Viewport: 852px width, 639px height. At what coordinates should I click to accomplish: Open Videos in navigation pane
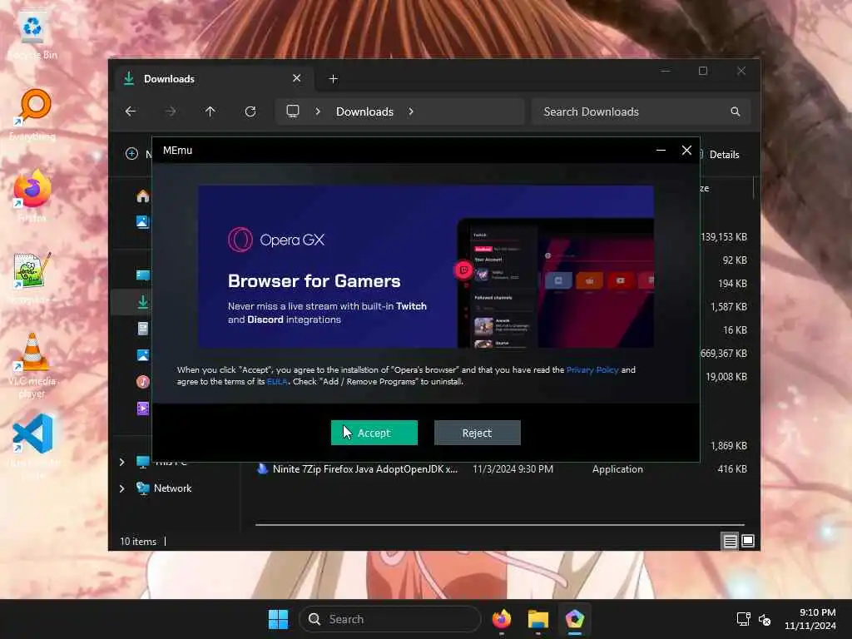coord(143,408)
